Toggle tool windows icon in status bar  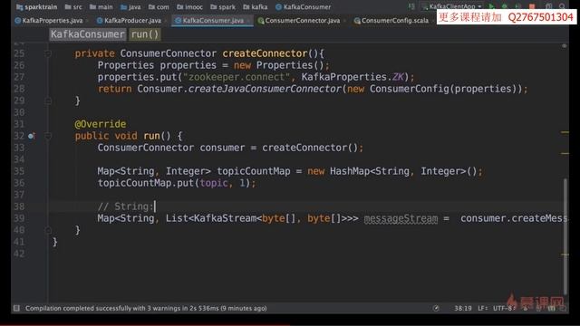[16, 308]
